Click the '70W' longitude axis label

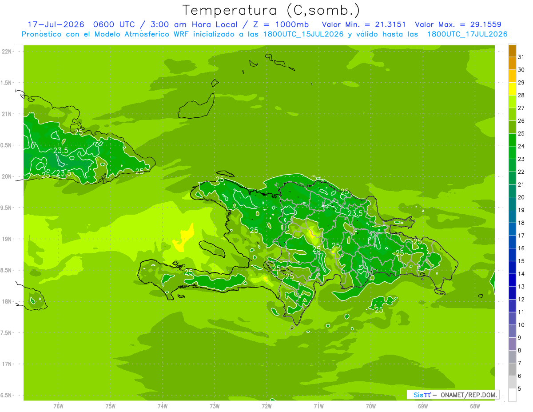coord(371,406)
